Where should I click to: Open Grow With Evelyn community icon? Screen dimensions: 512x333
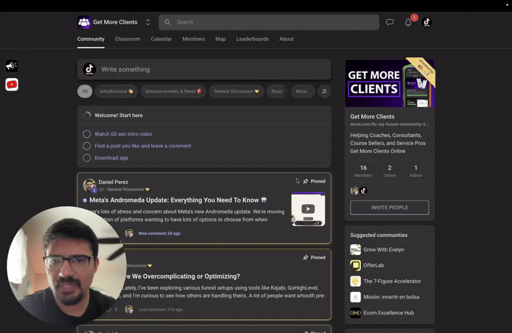pyautogui.click(x=355, y=250)
